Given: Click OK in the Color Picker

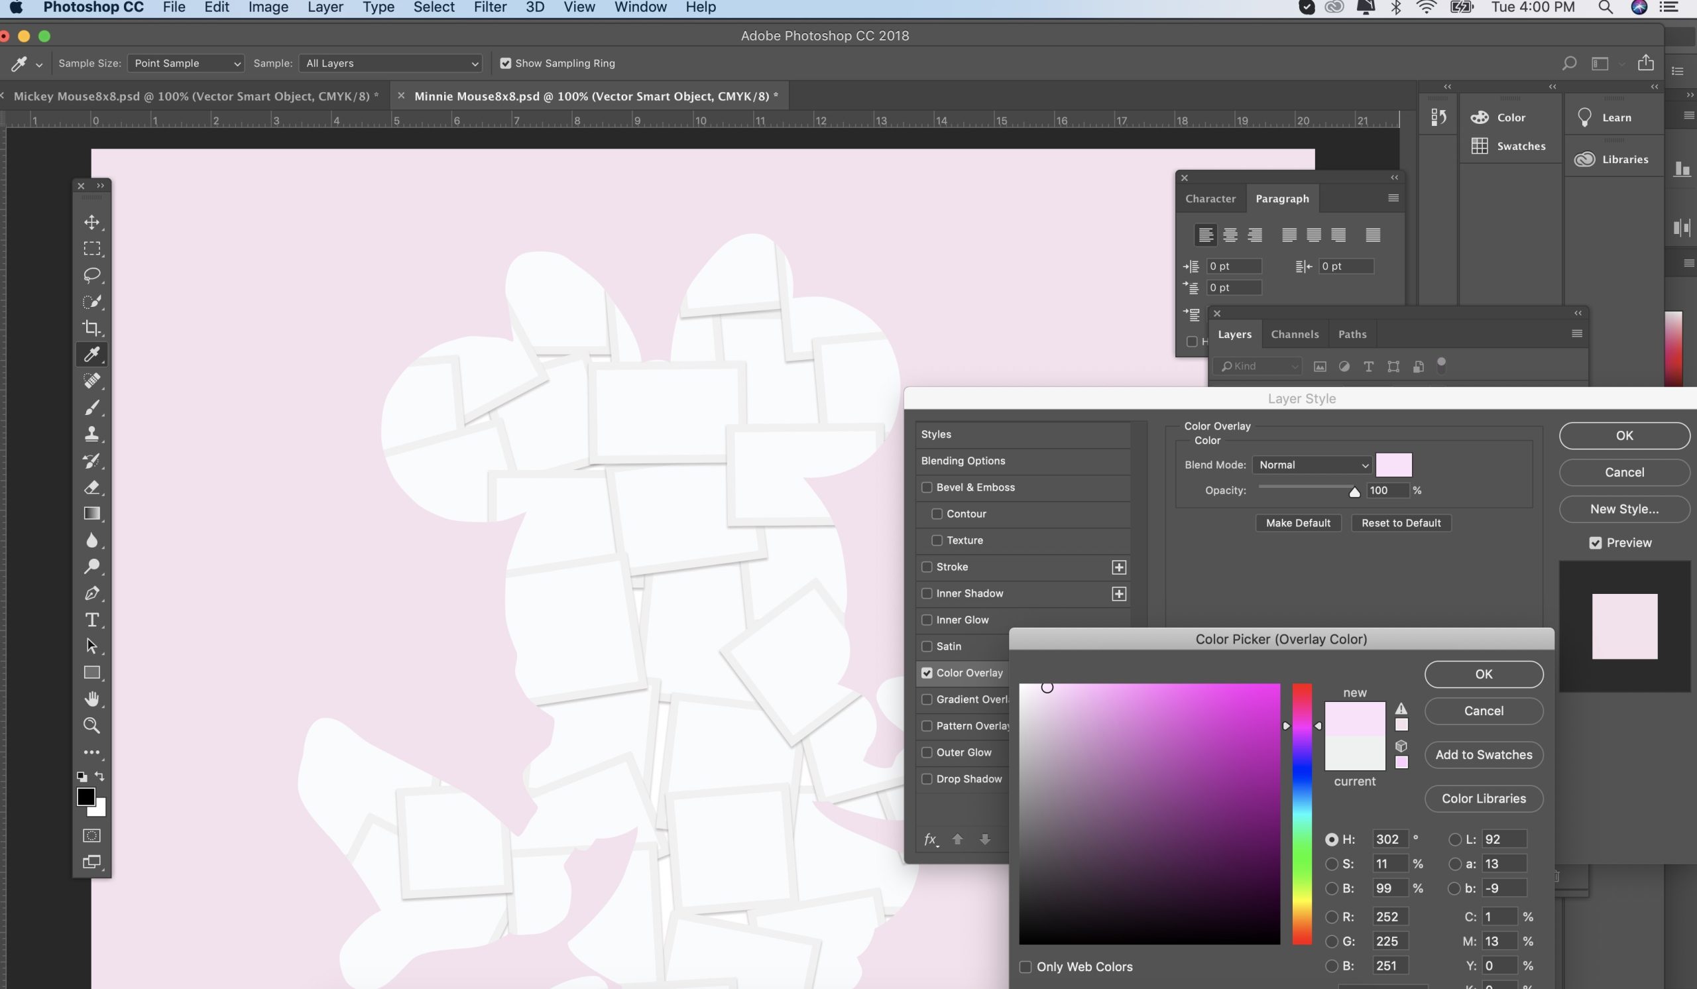Looking at the screenshot, I should 1484,674.
